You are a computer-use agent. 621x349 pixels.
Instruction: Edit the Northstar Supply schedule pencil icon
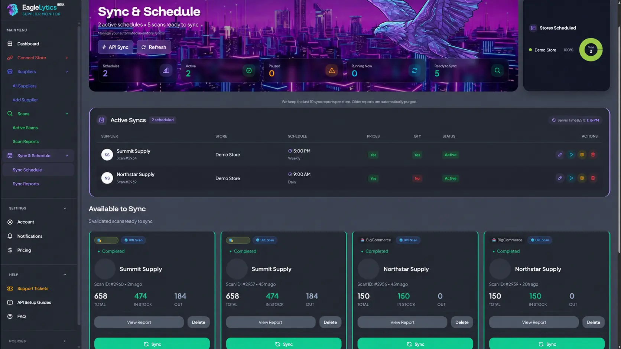[560, 178]
